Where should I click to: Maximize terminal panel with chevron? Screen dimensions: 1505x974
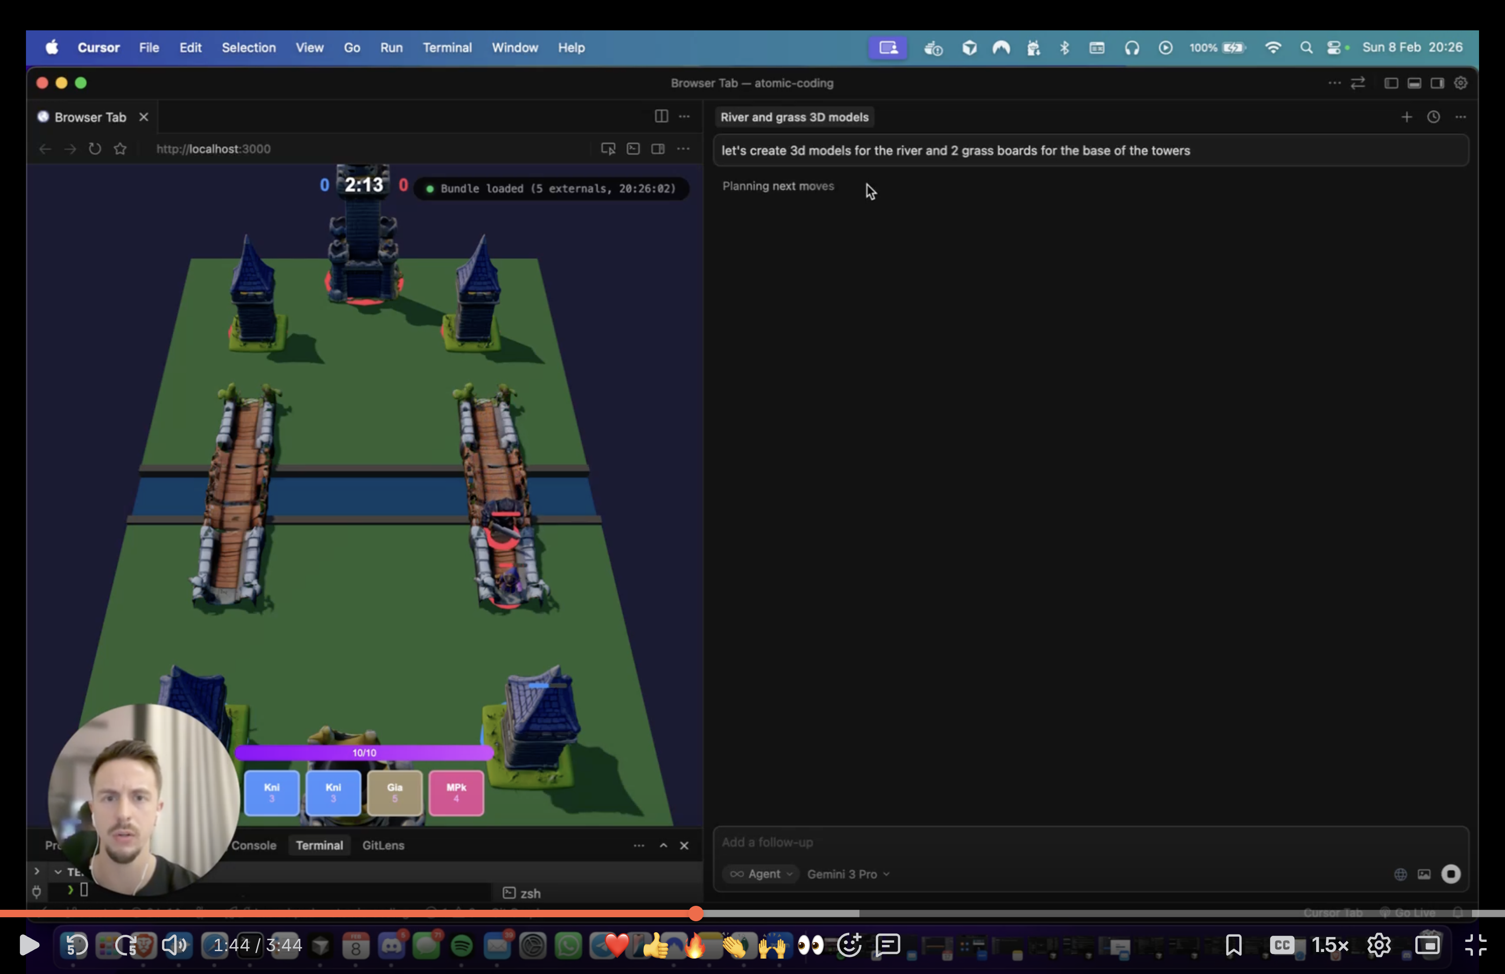(663, 845)
